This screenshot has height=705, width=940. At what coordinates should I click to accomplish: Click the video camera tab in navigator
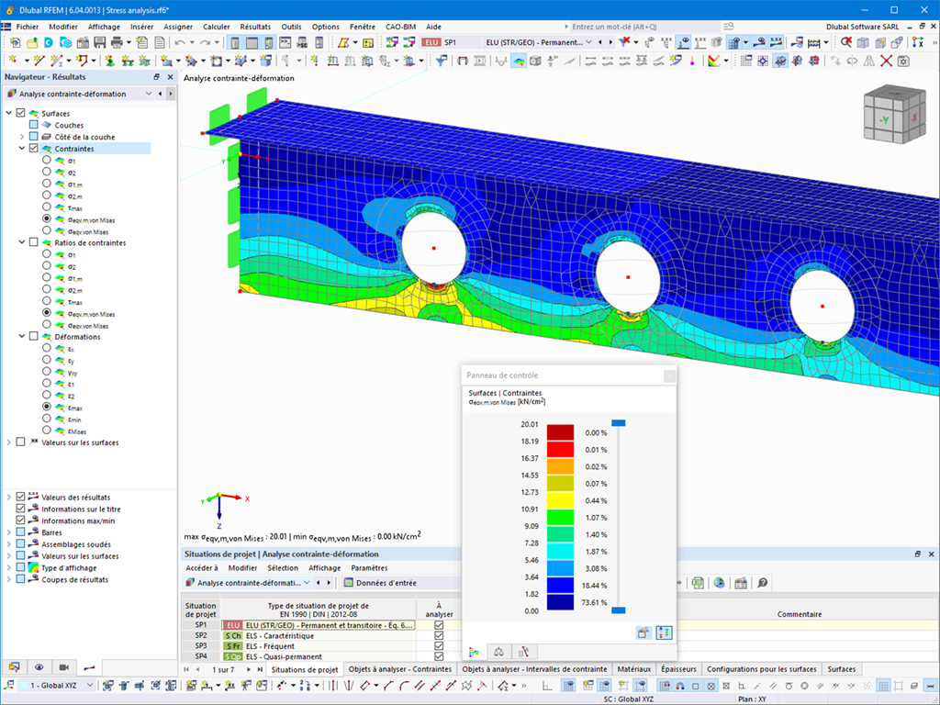pos(63,666)
